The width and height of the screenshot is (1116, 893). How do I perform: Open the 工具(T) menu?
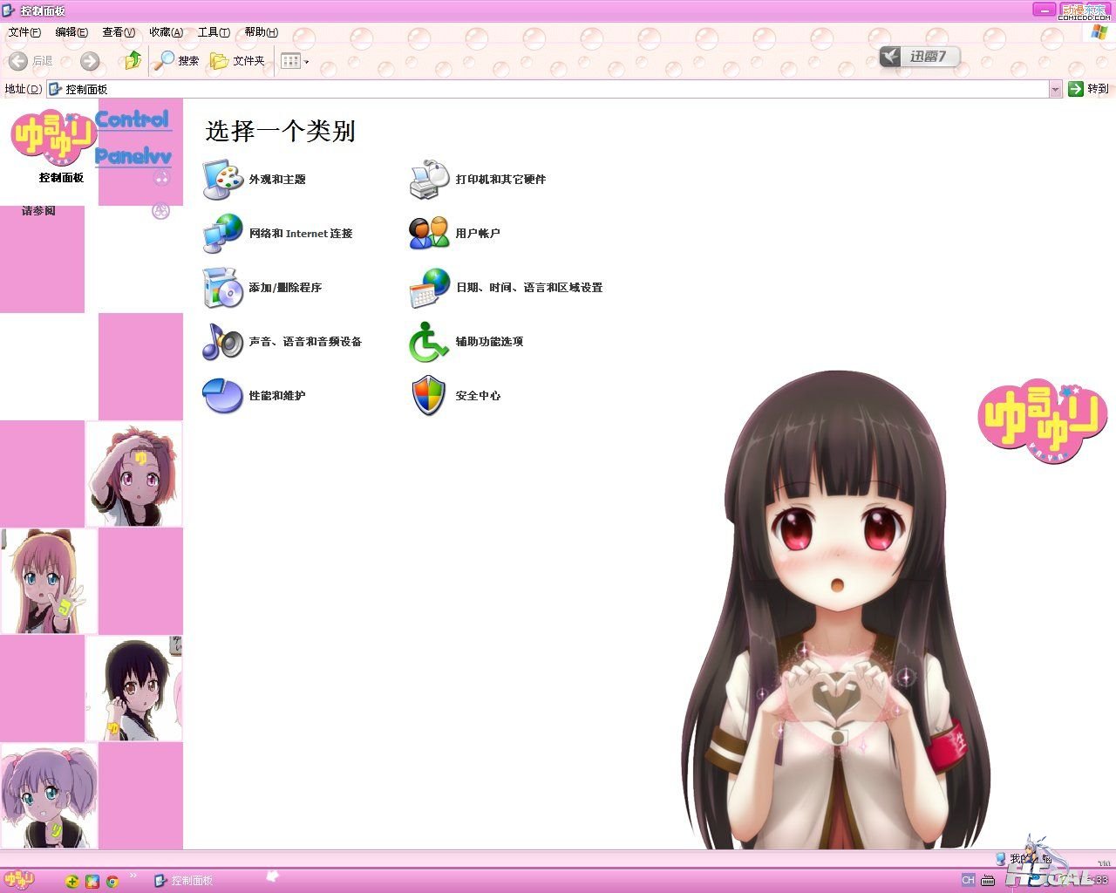pyautogui.click(x=214, y=32)
